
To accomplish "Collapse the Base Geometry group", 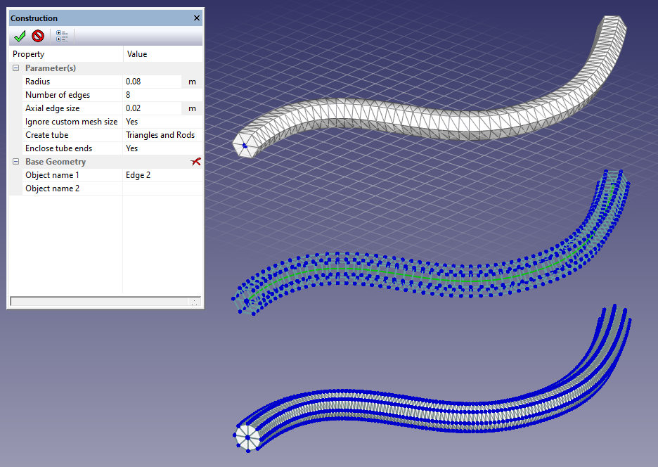I will [x=15, y=162].
